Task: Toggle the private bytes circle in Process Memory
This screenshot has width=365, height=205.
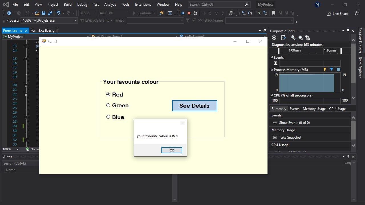Action: [x=338, y=69]
